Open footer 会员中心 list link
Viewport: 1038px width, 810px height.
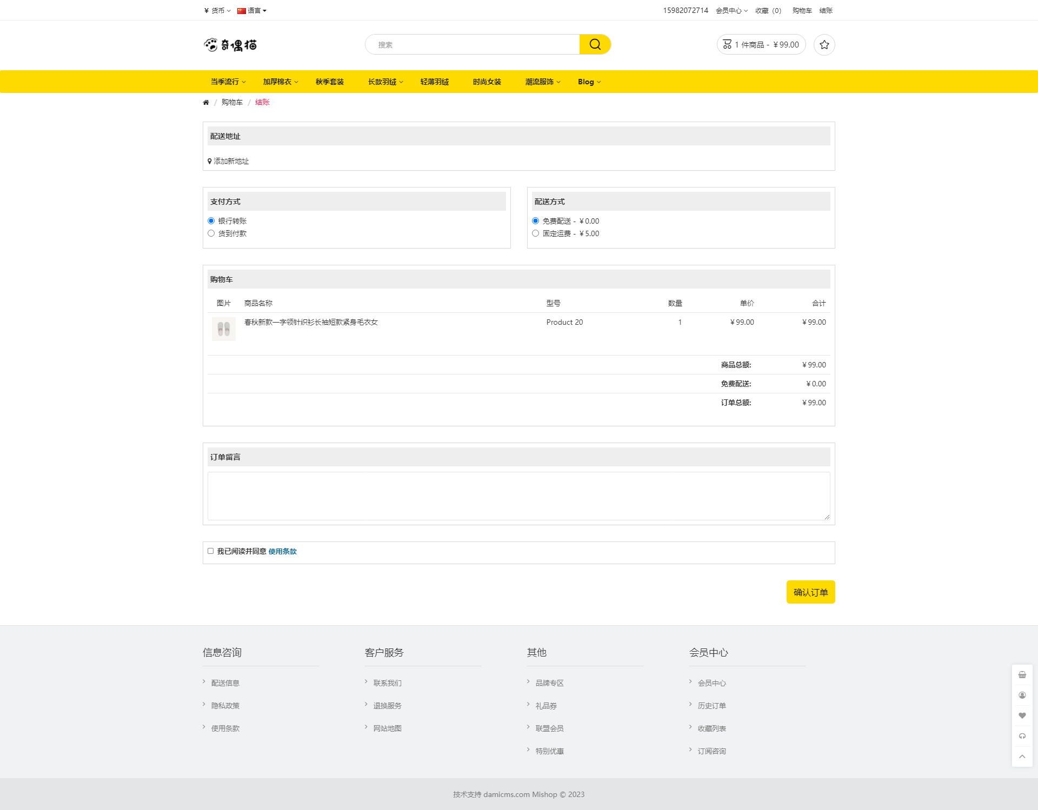[712, 684]
